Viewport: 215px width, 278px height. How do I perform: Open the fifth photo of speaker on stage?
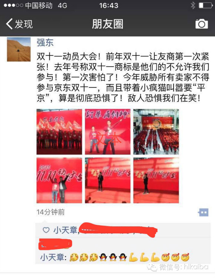107,180
